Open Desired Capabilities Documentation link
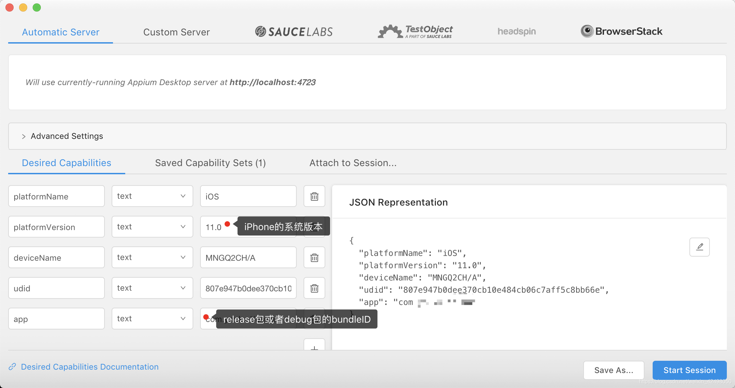The image size is (735, 388). click(89, 367)
